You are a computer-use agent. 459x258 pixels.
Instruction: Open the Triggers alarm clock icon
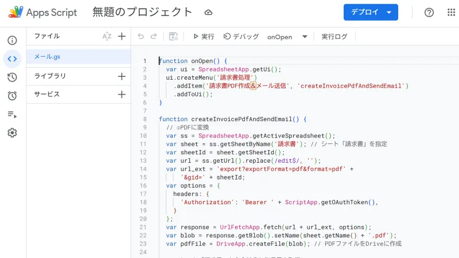point(12,96)
